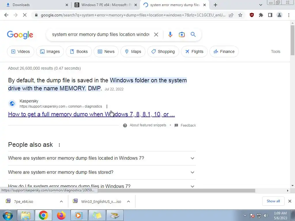Clear the Google search box text
Viewport: 295px width, 221px height.
[156, 35]
